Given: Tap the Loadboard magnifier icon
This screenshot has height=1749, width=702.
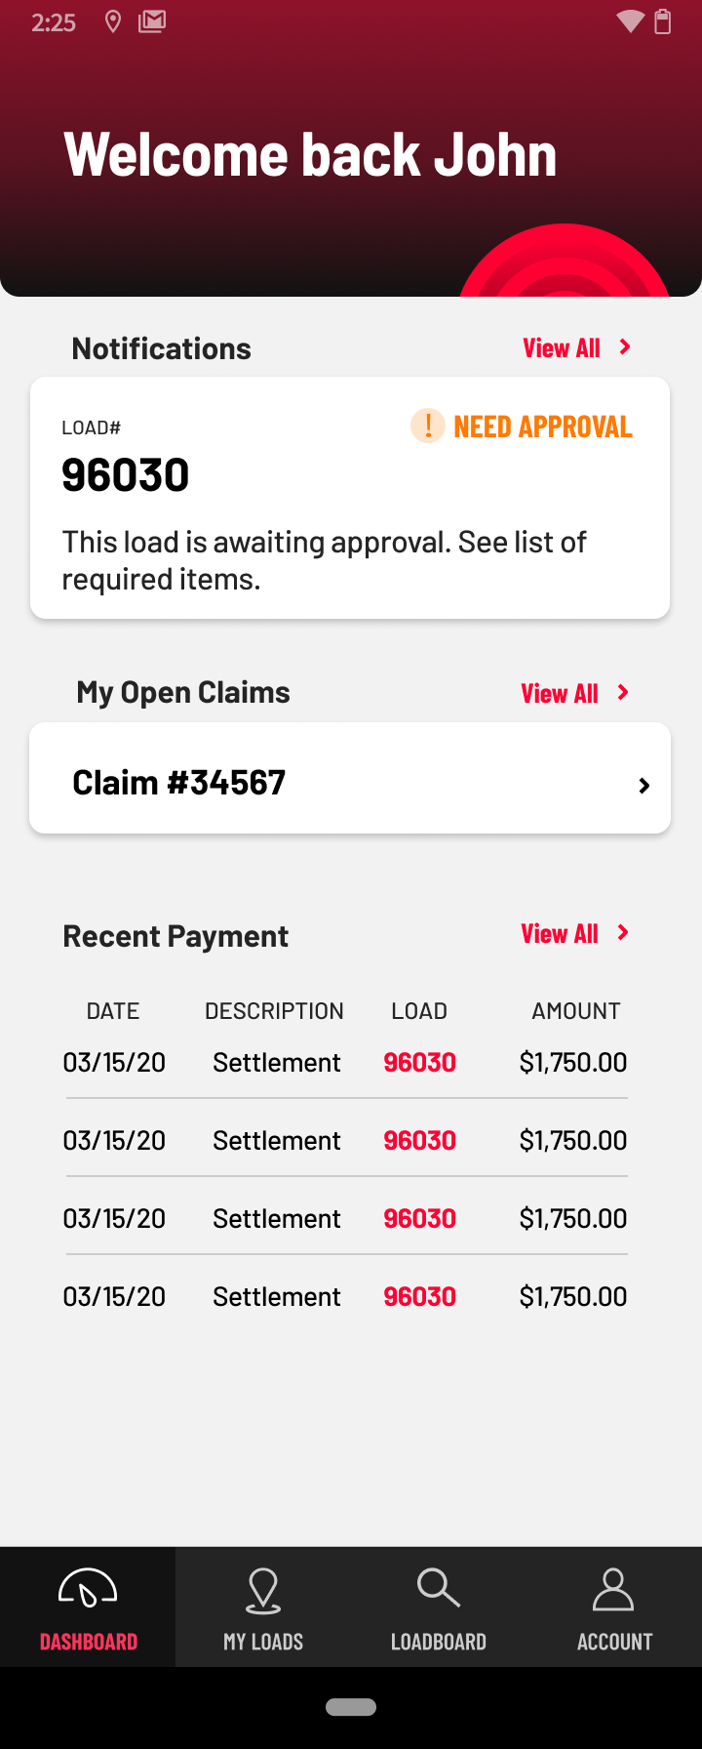Looking at the screenshot, I should (x=438, y=1588).
